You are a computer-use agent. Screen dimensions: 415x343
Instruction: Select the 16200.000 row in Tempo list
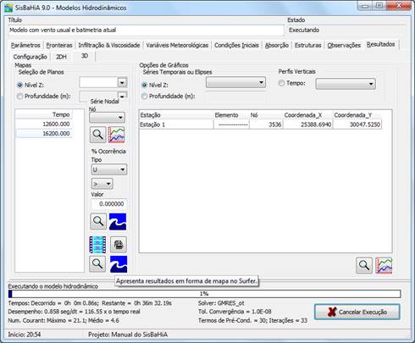coord(44,134)
